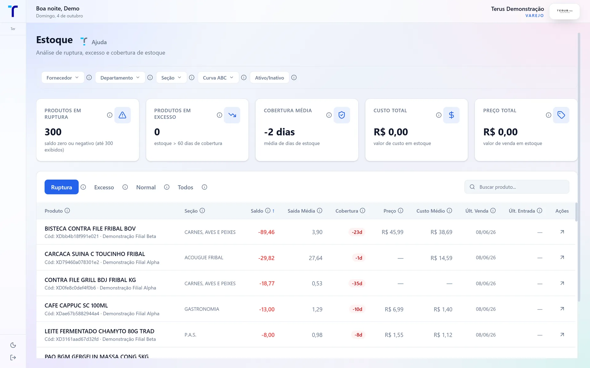Expand the Departamento dropdown
The image size is (590, 368).
click(x=120, y=78)
